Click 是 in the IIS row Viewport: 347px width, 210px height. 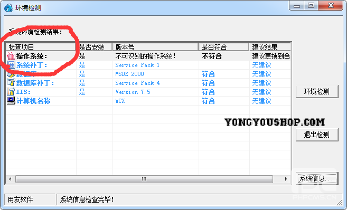click(82, 92)
